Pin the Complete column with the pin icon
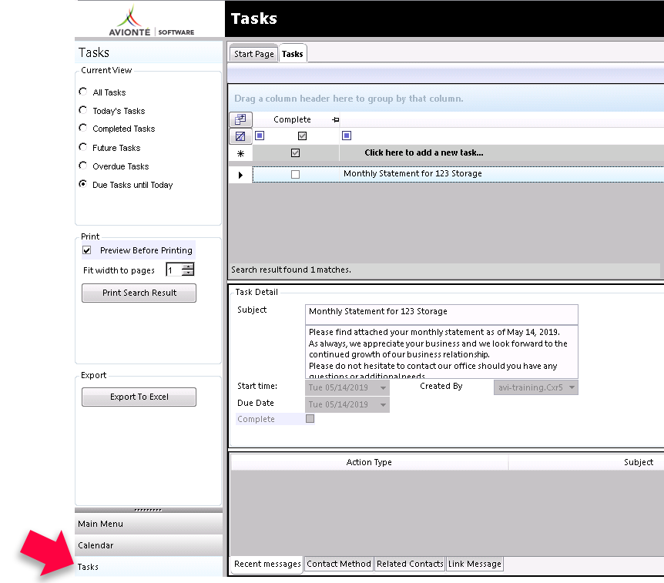The image size is (664, 583). (x=335, y=120)
